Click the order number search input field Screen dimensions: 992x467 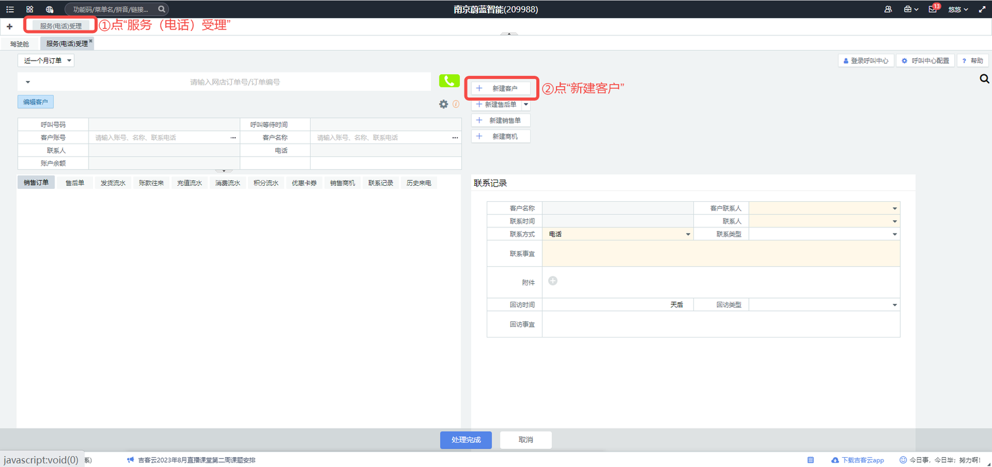pos(234,82)
